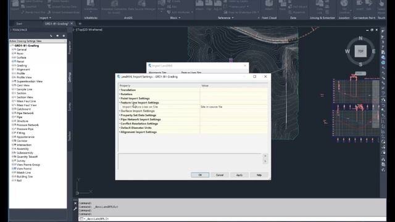395x222 pixels.
Task: Select Catchment tree item
Action: (23, 109)
